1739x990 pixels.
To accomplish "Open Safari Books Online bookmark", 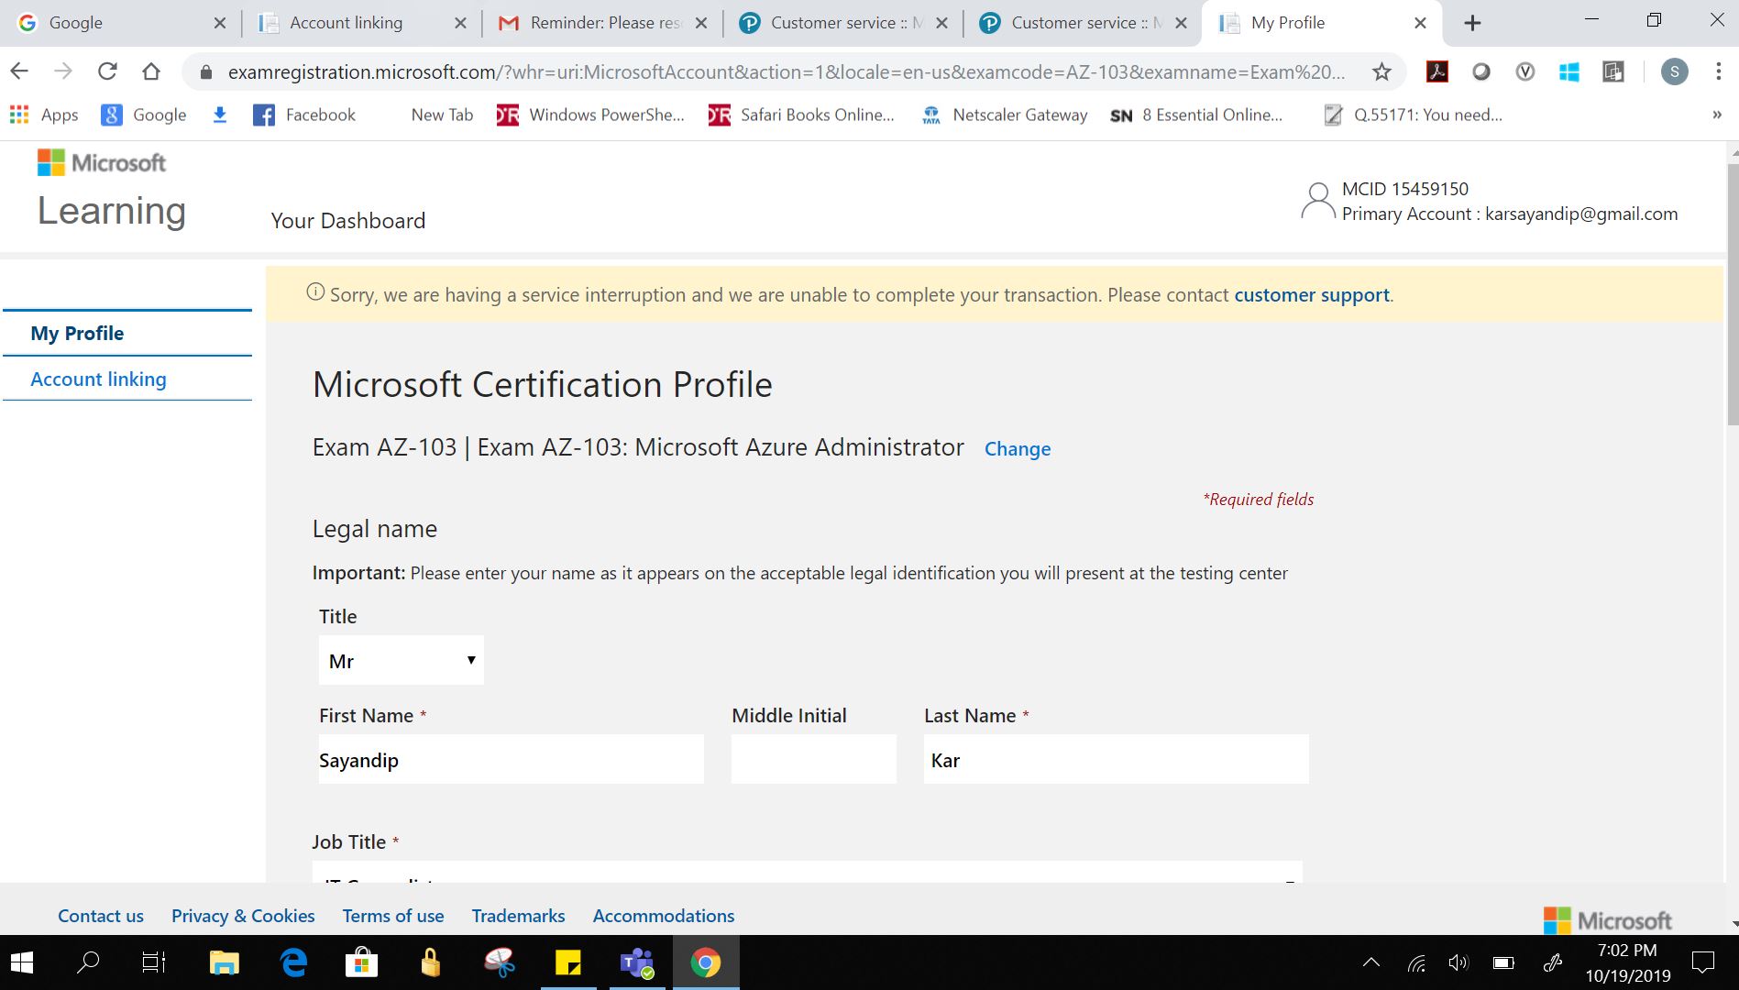I will click(x=801, y=115).
